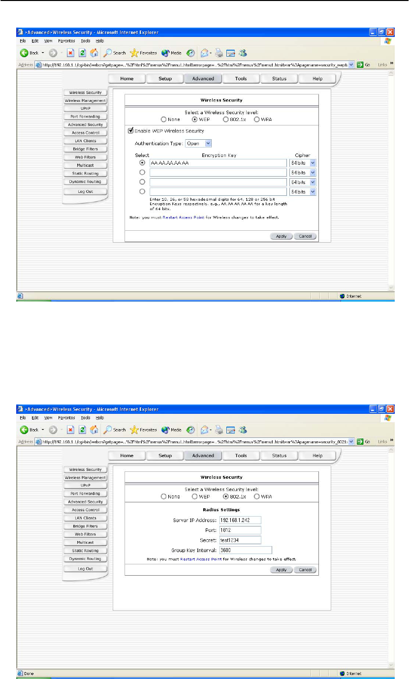Open the Tools tab in the top WEP window page
The image size is (409, 679).
coord(241,79)
